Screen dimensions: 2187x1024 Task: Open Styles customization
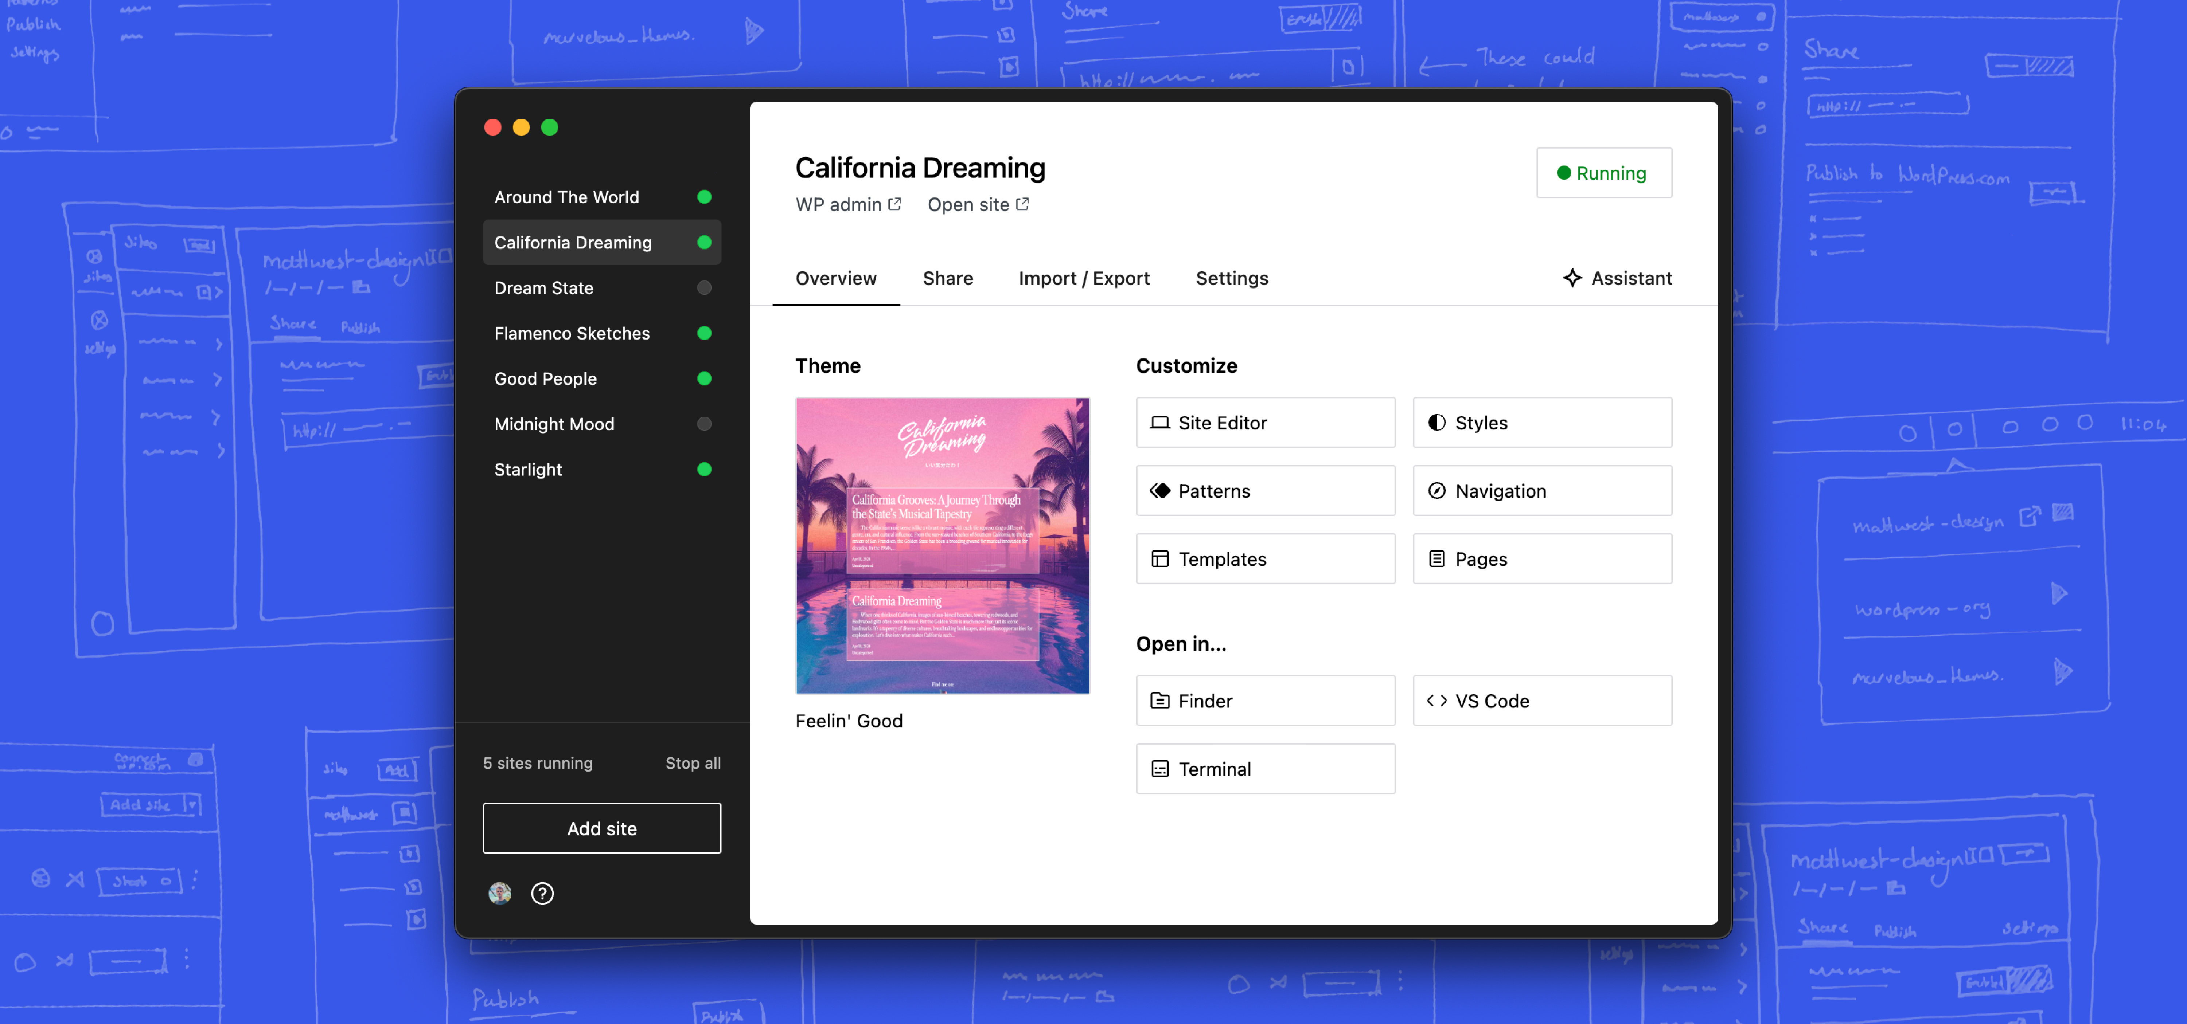[x=1542, y=423]
